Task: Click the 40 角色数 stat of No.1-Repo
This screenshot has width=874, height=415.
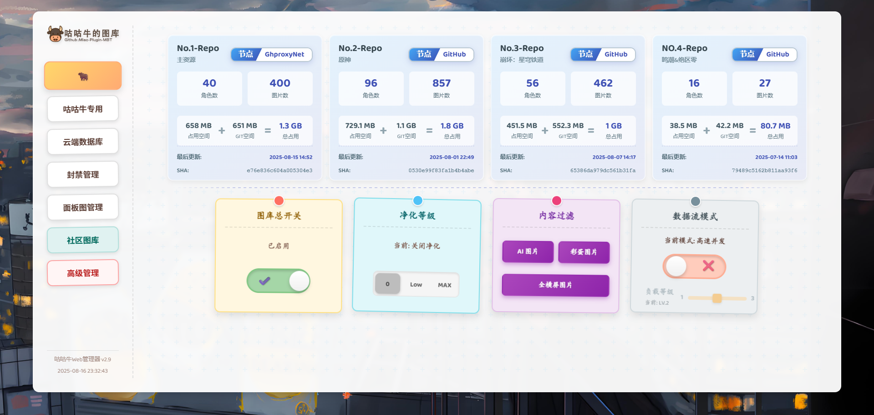Action: coord(209,88)
